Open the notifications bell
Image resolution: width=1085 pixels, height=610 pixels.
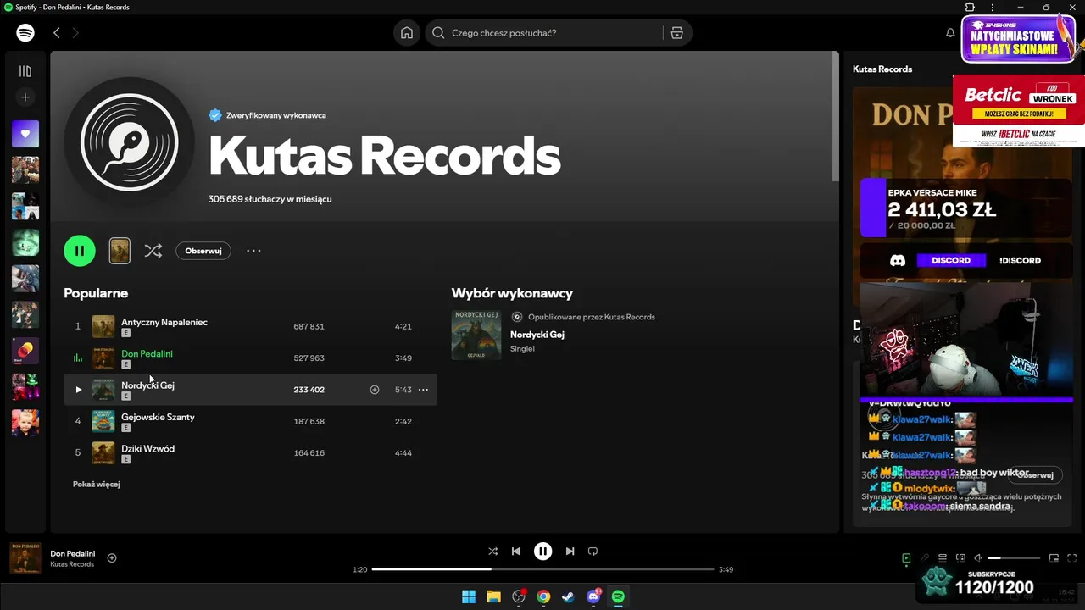click(x=950, y=33)
